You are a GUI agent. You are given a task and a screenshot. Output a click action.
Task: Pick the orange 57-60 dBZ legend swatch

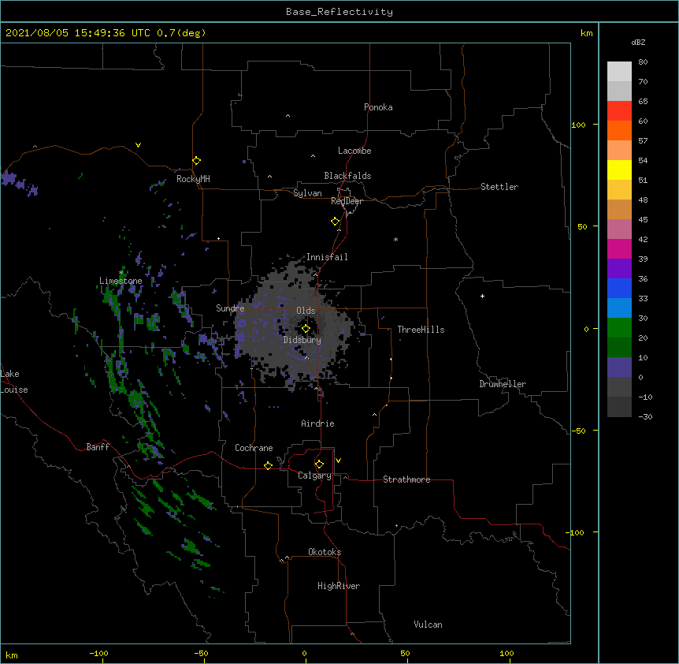619,130
